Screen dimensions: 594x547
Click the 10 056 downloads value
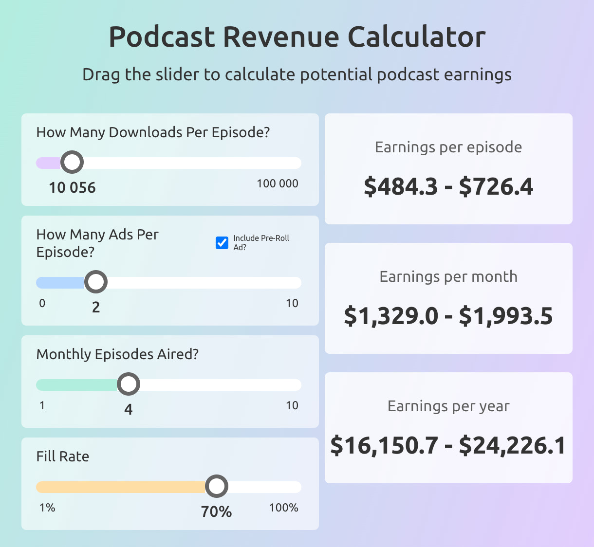(x=73, y=188)
